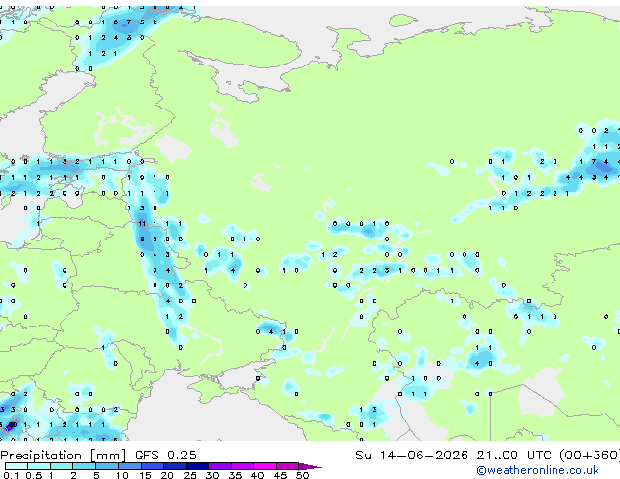Select the 1–2 mm legend swatch

[x=62, y=466]
